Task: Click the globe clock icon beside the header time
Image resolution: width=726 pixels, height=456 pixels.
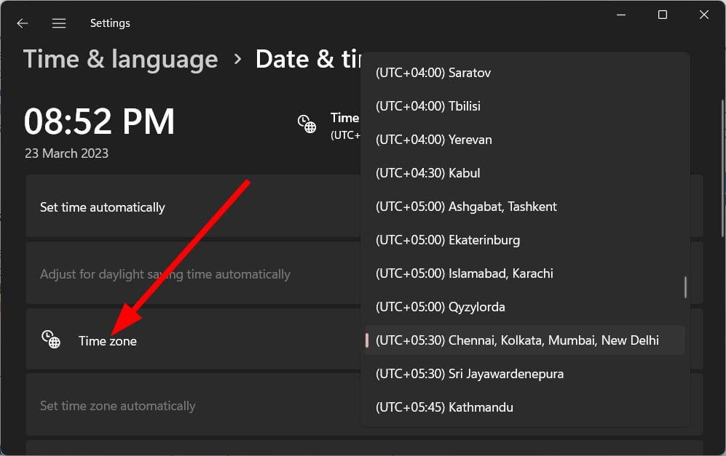Action: [307, 124]
